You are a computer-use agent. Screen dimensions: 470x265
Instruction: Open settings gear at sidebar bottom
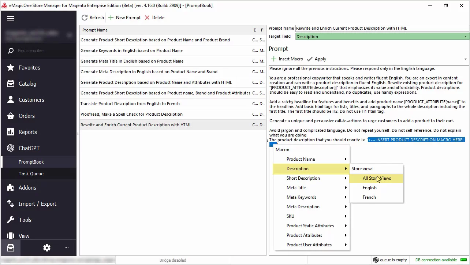[47, 248]
